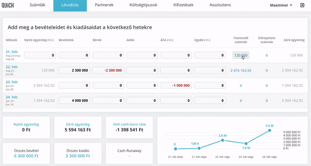Image resolution: width=311 pixels, height=166 pixels.
Task: Click Fizetendő számlák 0 for 23. hét
Action: tap(241, 86)
